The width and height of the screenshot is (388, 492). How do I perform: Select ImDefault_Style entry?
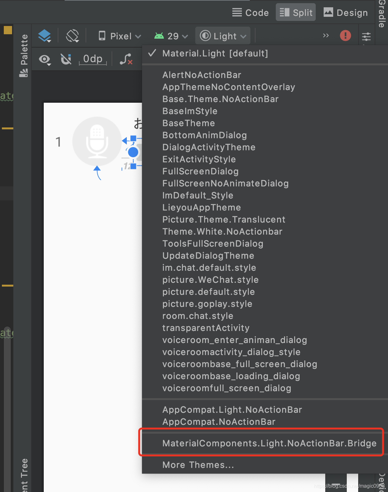point(265,195)
